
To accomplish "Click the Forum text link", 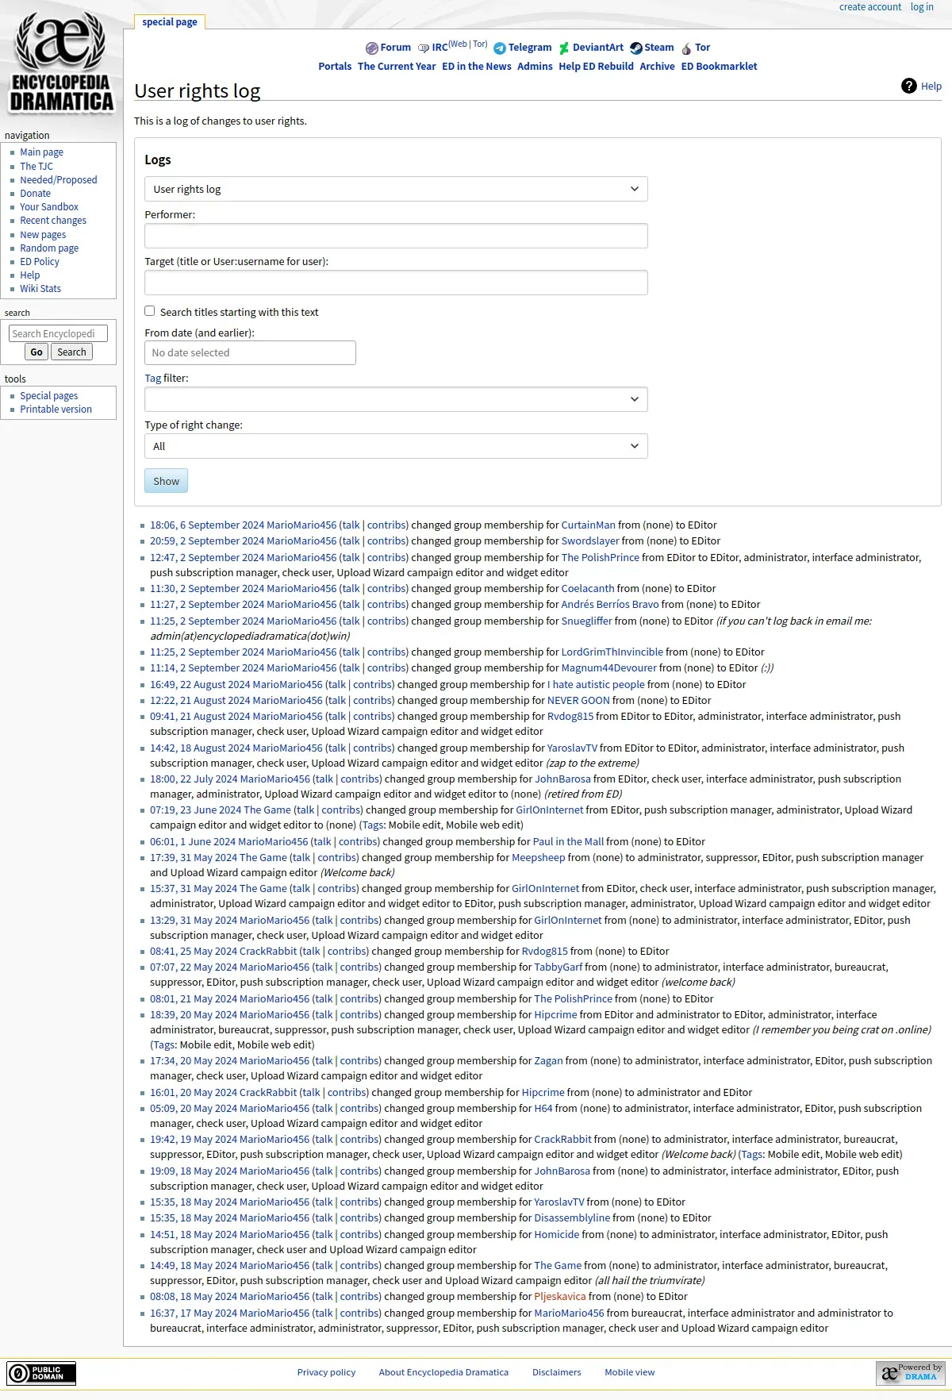I will pyautogui.click(x=396, y=48).
